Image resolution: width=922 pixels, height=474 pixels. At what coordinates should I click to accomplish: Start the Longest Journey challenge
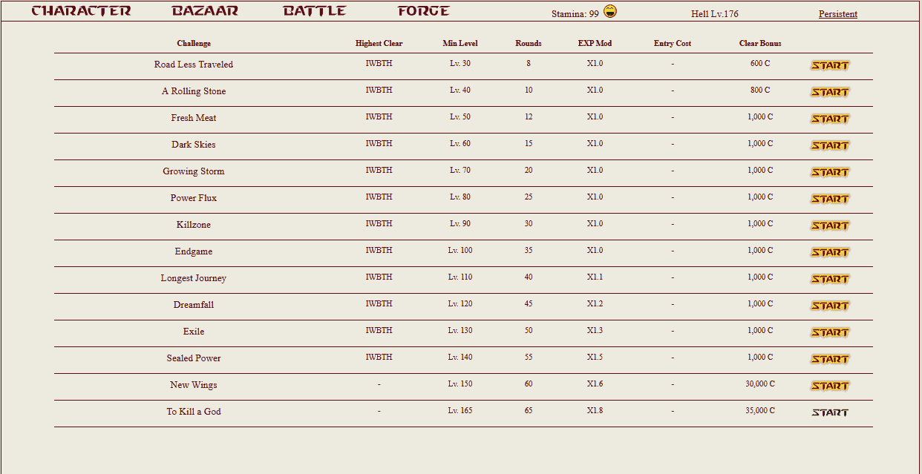[829, 279]
